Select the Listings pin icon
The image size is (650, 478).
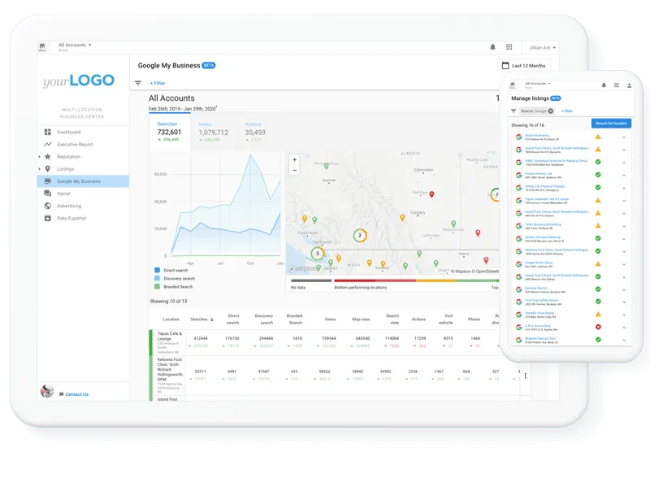46,169
